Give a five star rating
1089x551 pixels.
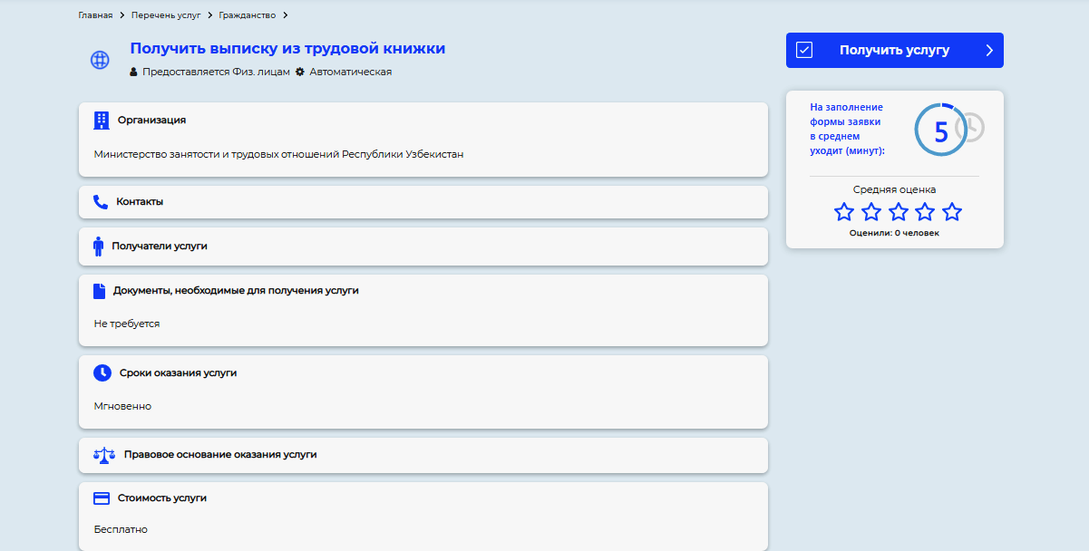[x=951, y=212]
